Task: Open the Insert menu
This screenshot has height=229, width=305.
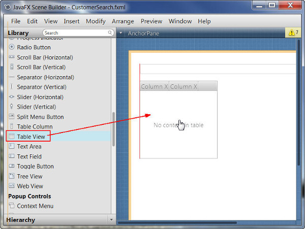Action: [x=72, y=21]
